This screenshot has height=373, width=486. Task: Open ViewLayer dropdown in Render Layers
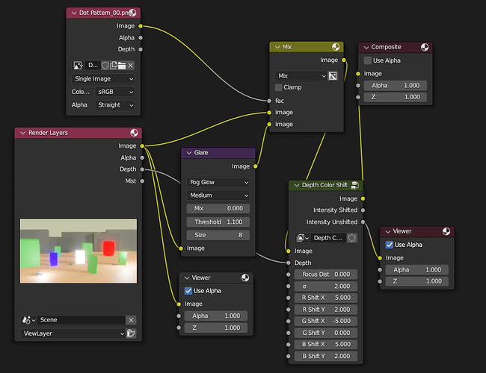73,333
